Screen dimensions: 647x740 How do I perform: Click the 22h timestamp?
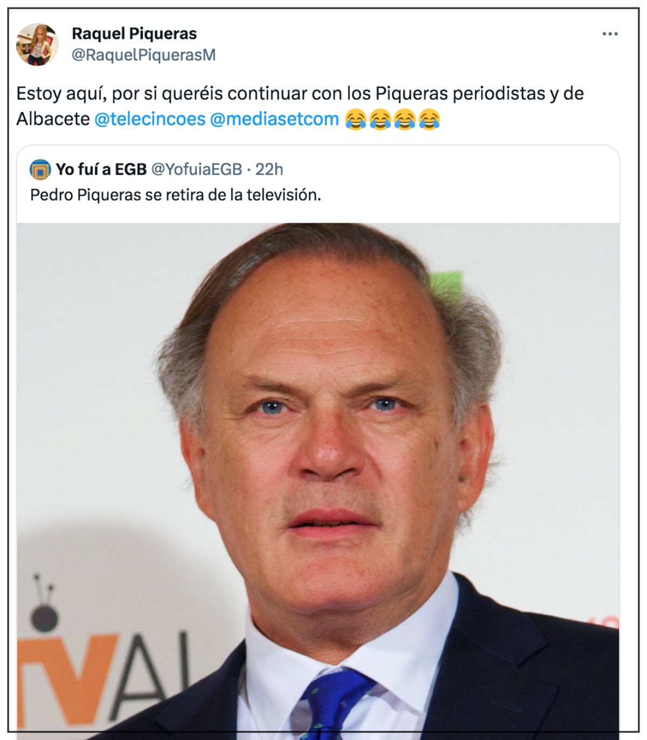[x=269, y=169]
